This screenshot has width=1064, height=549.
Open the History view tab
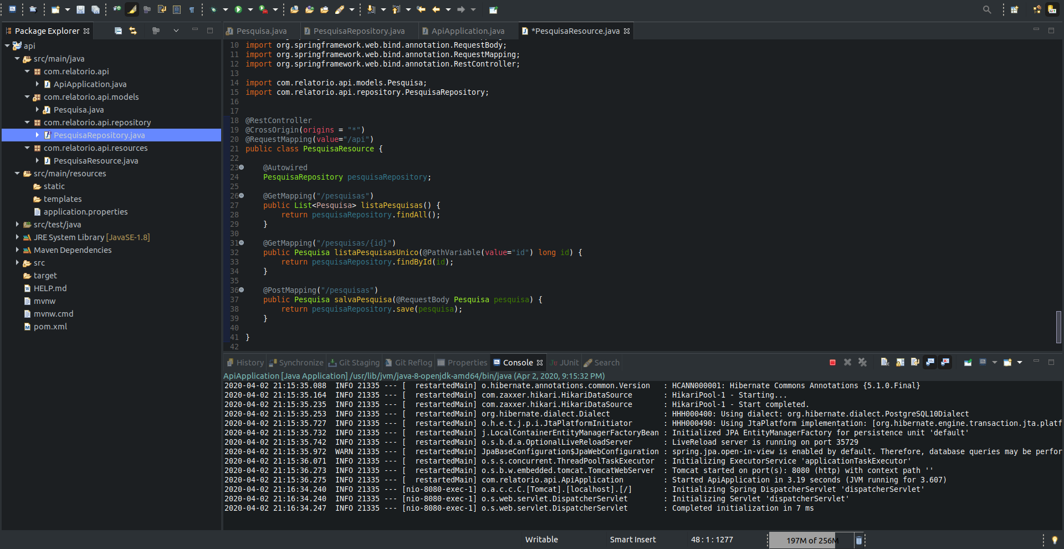tap(245, 363)
